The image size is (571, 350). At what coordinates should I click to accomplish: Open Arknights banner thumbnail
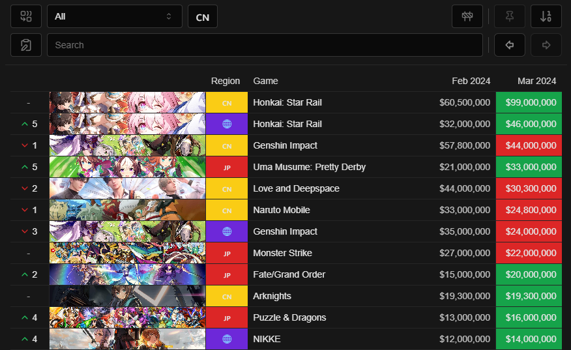pyautogui.click(x=128, y=296)
